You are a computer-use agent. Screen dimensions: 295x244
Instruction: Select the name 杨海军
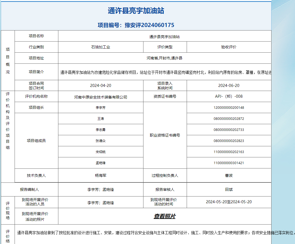(x=101, y=175)
